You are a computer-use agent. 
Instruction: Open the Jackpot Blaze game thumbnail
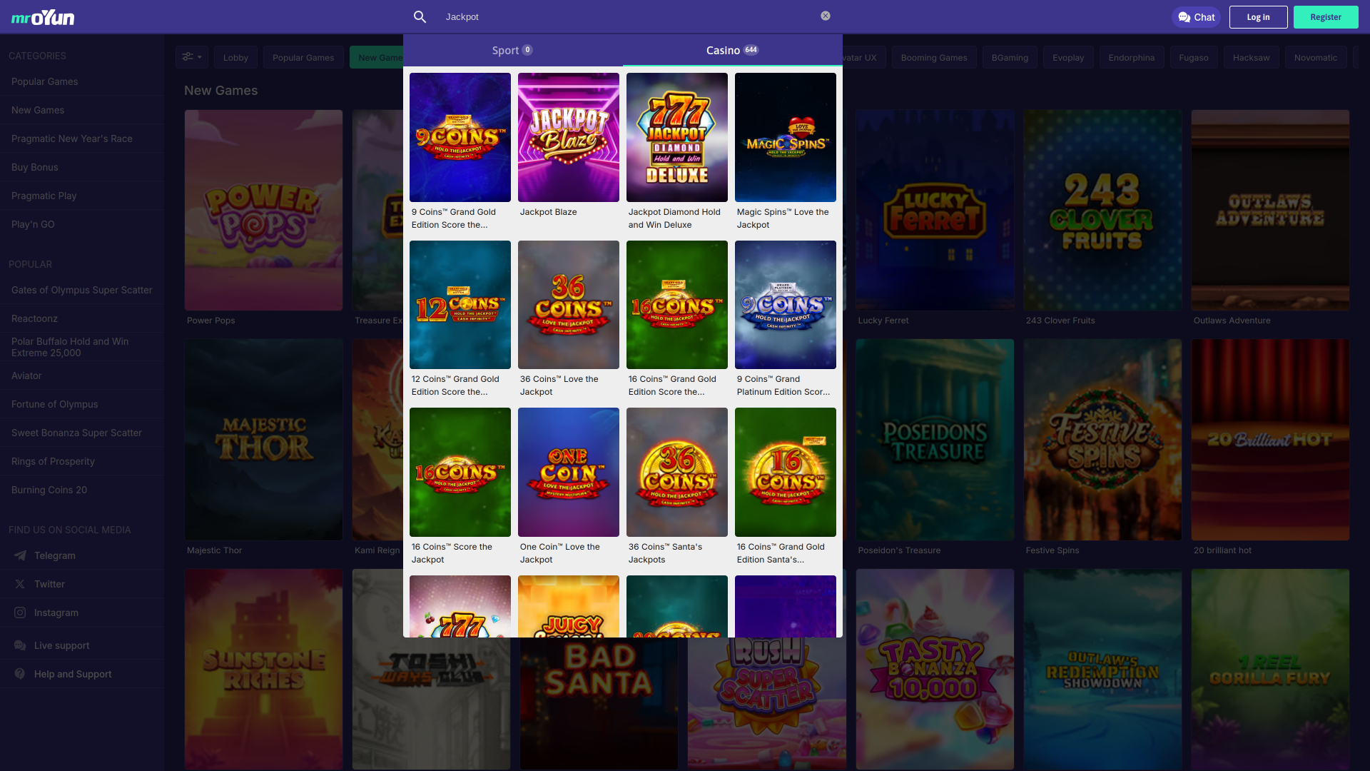568,137
